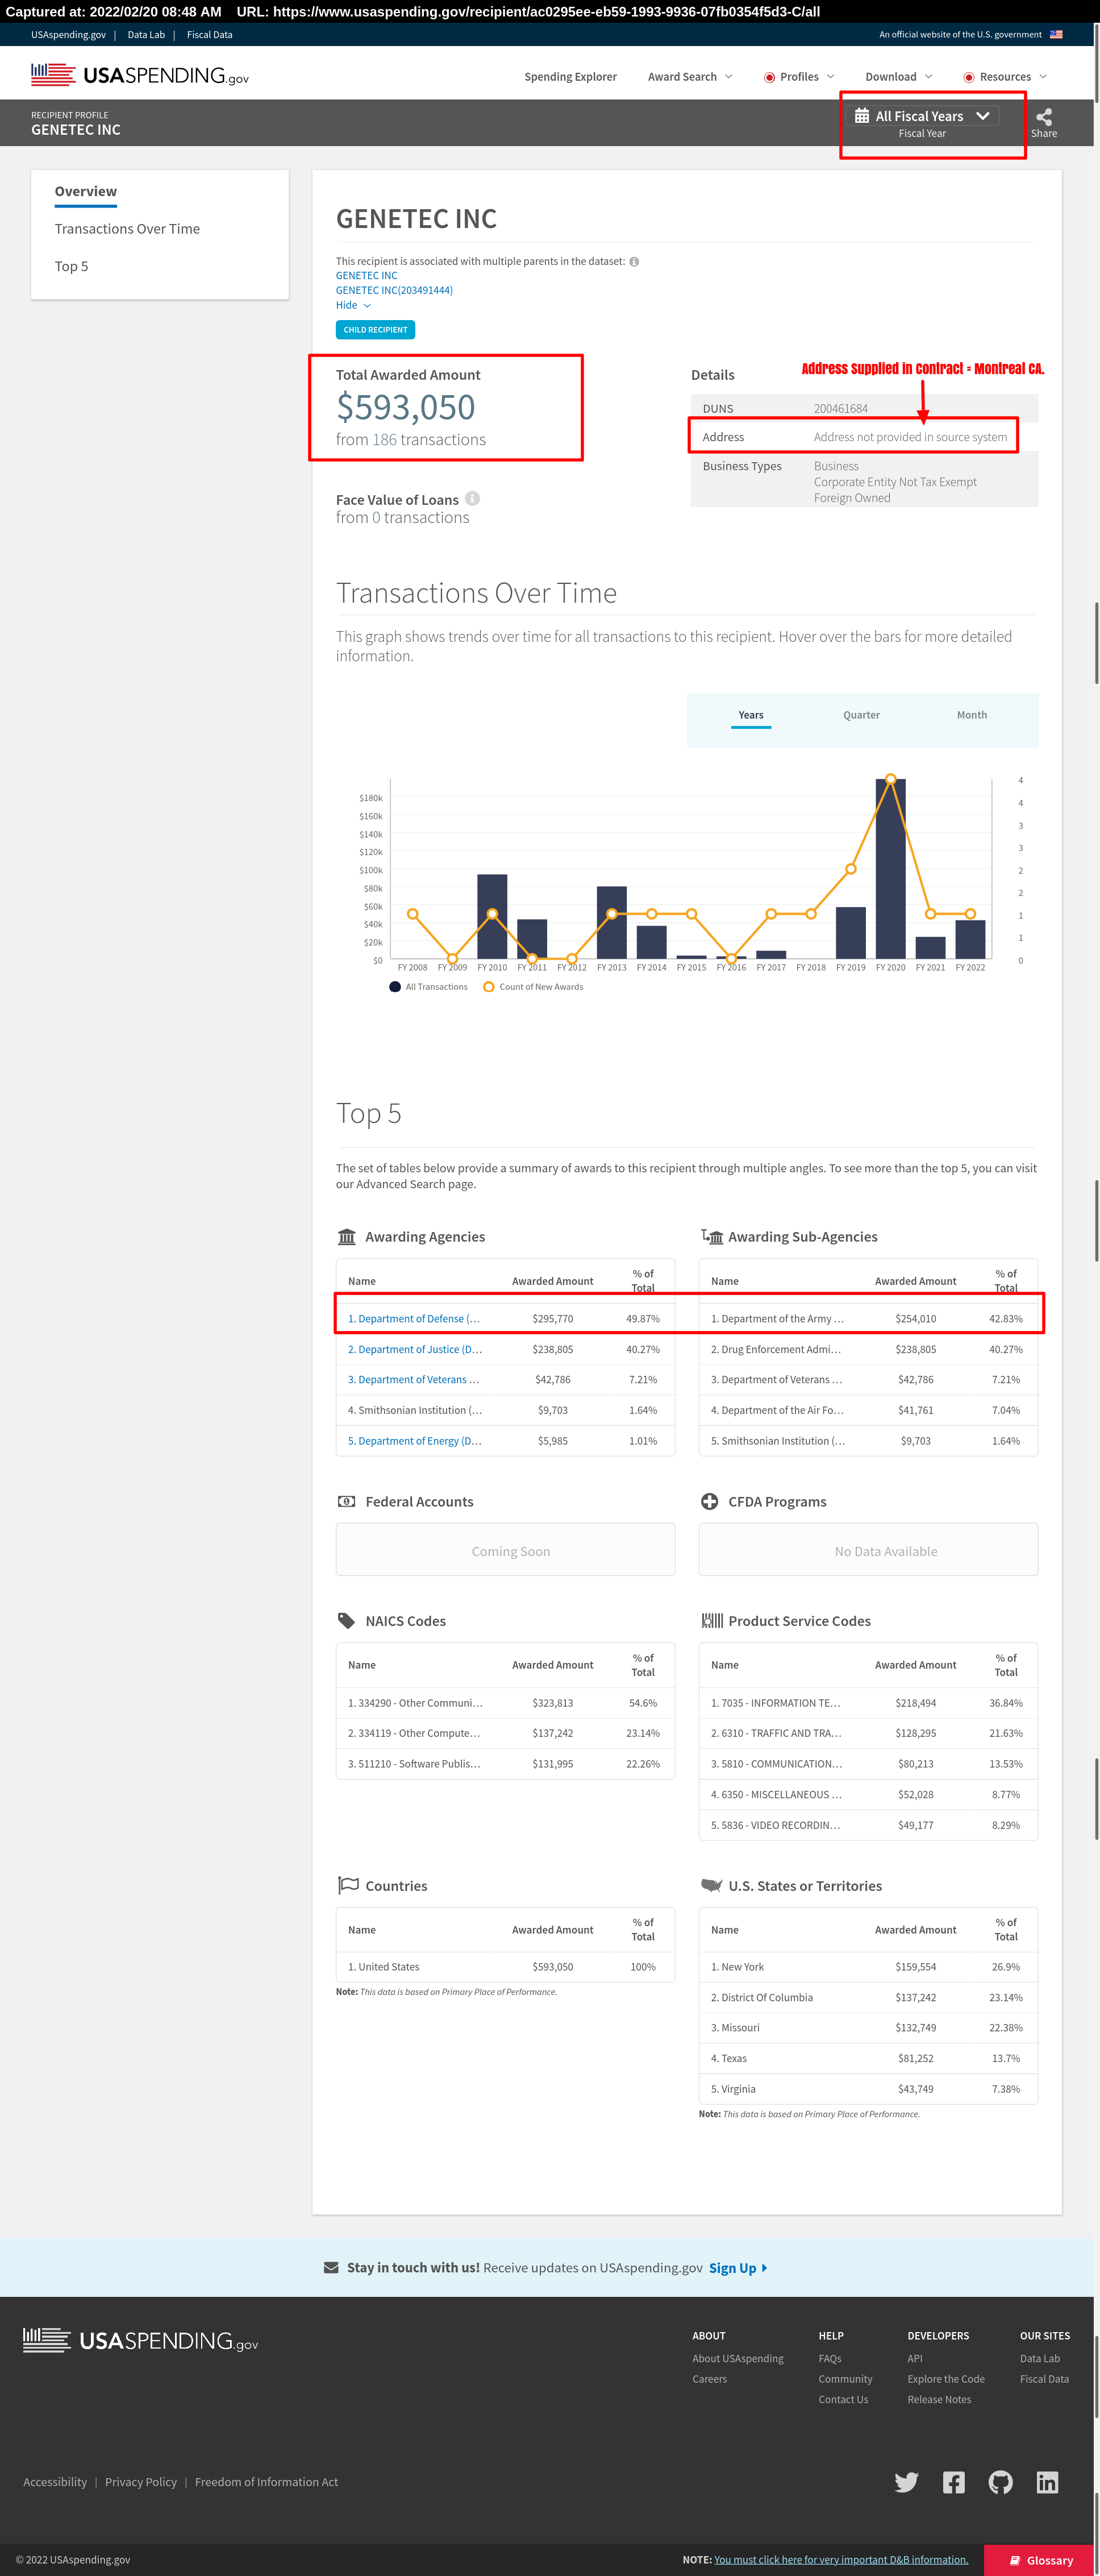Click the Share icon
1100x2576 pixels.
tap(1044, 117)
